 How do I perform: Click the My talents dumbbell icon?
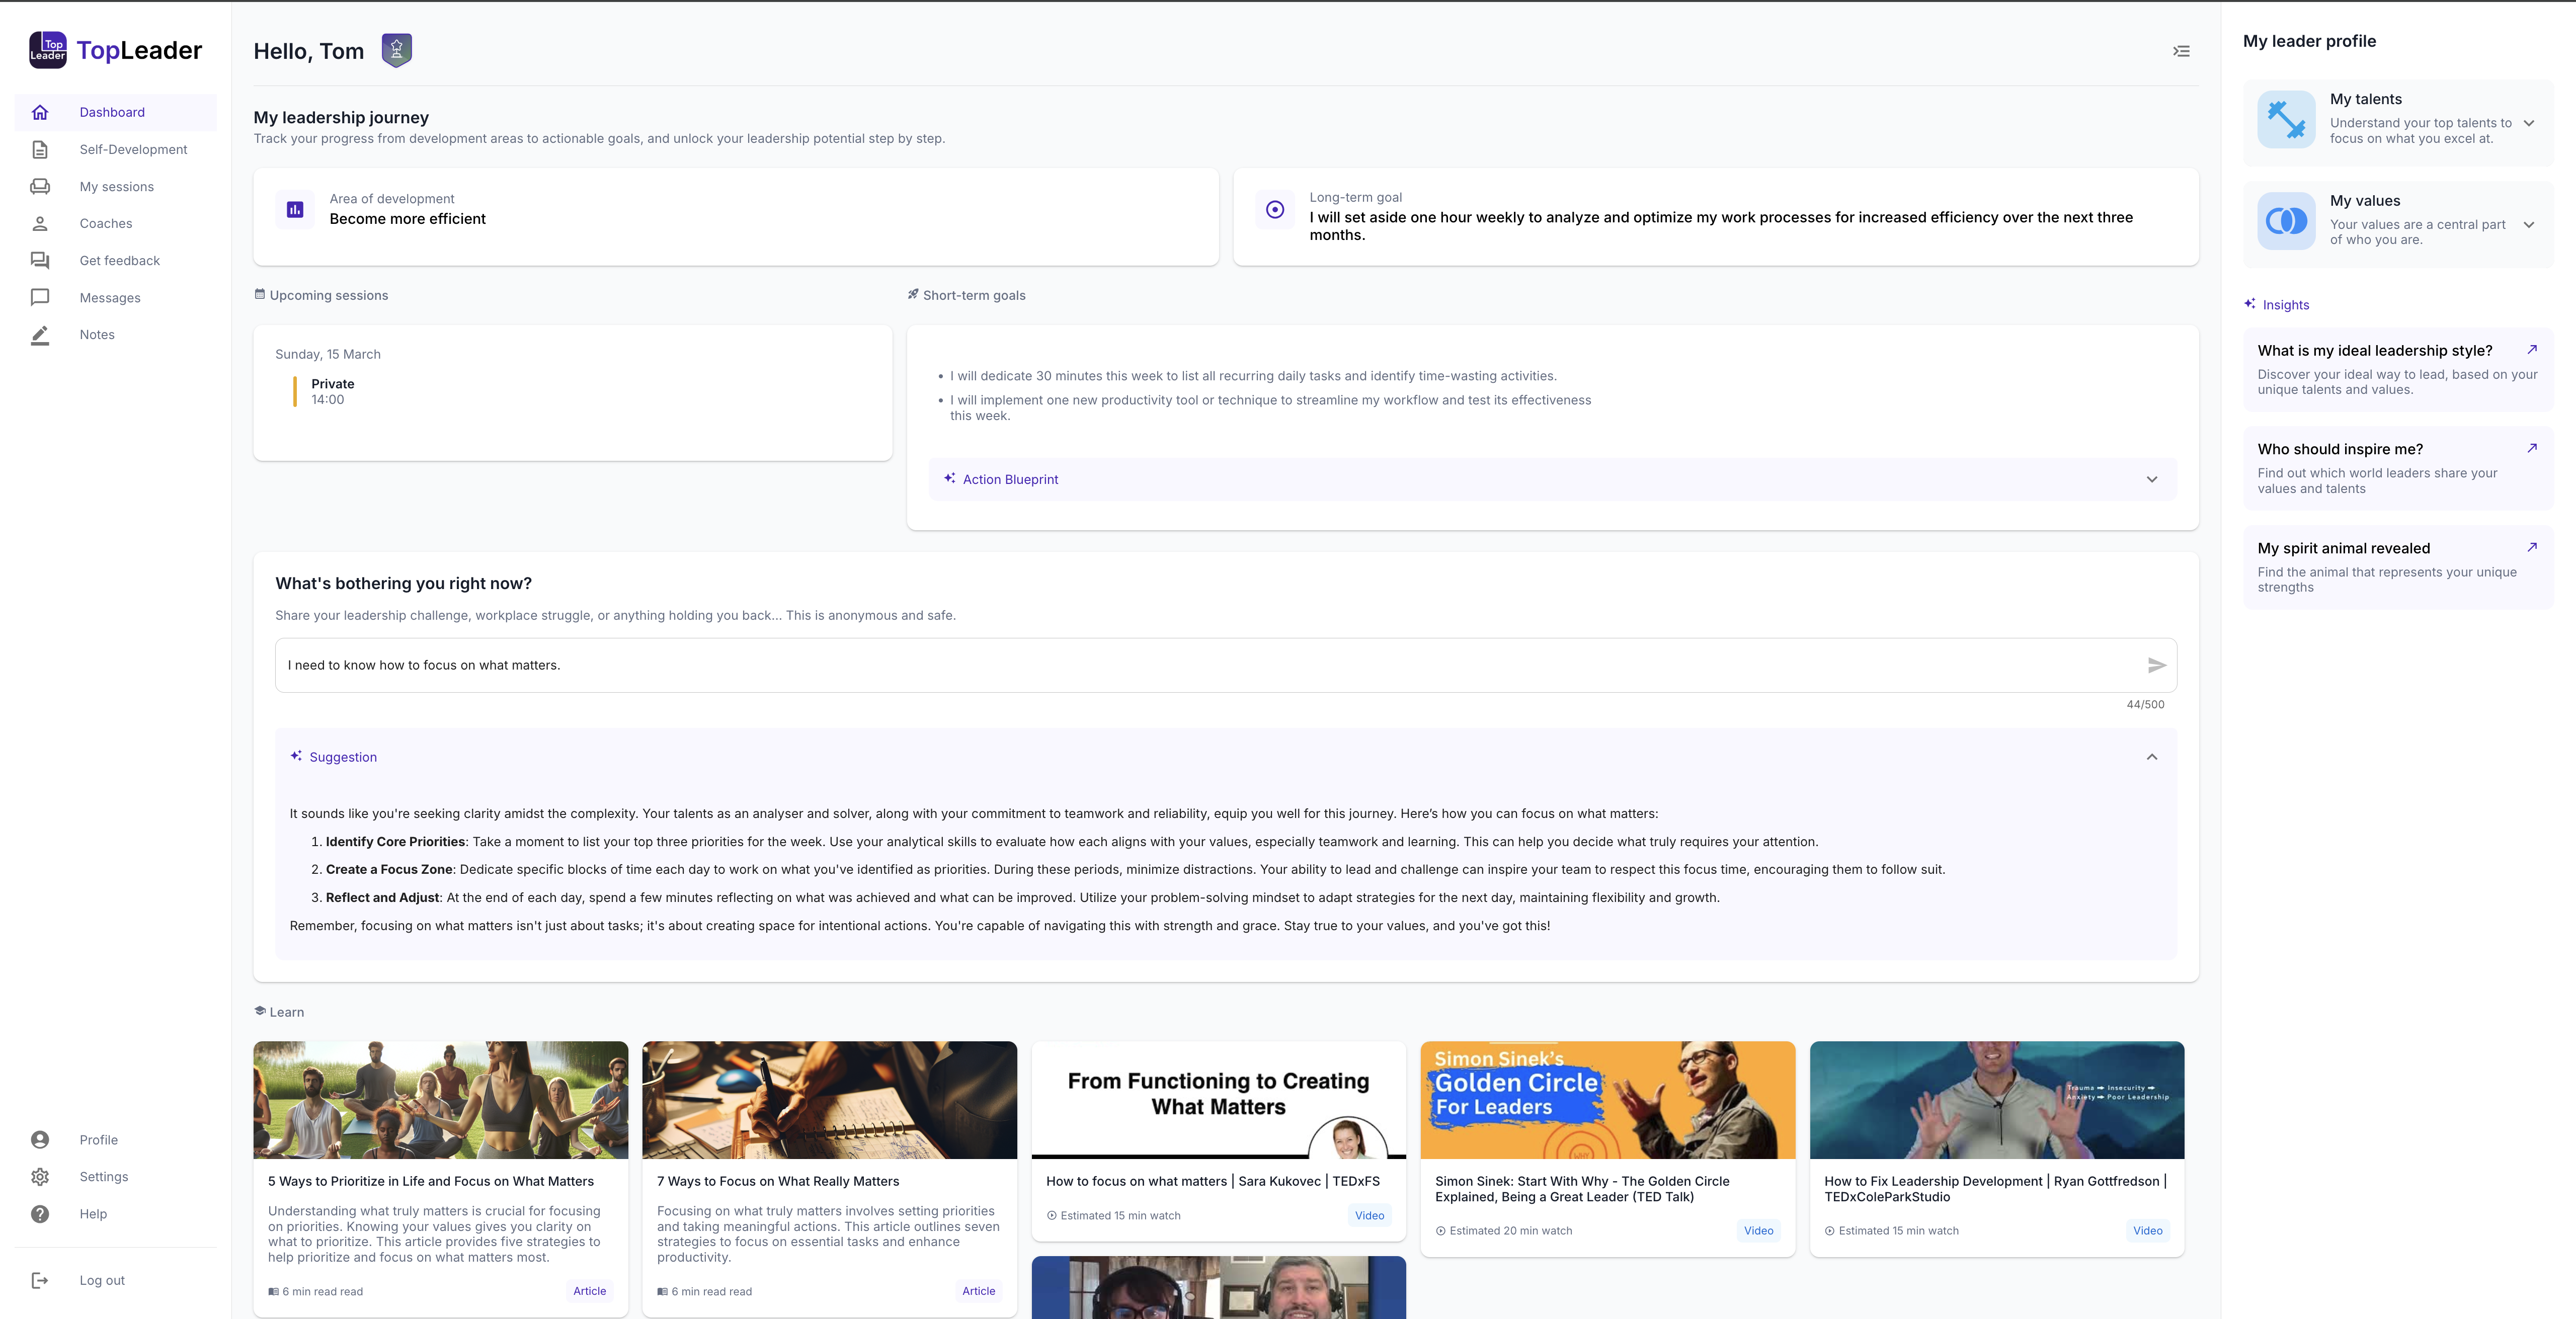[x=2286, y=119]
